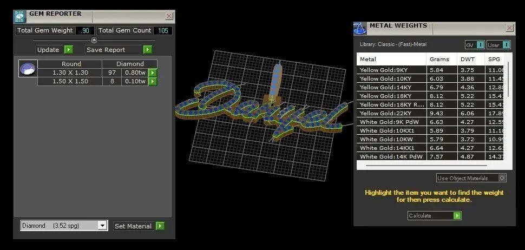525x250 pixels.
Task: Click the Gem Reporter panel icon
Action: point(19,17)
